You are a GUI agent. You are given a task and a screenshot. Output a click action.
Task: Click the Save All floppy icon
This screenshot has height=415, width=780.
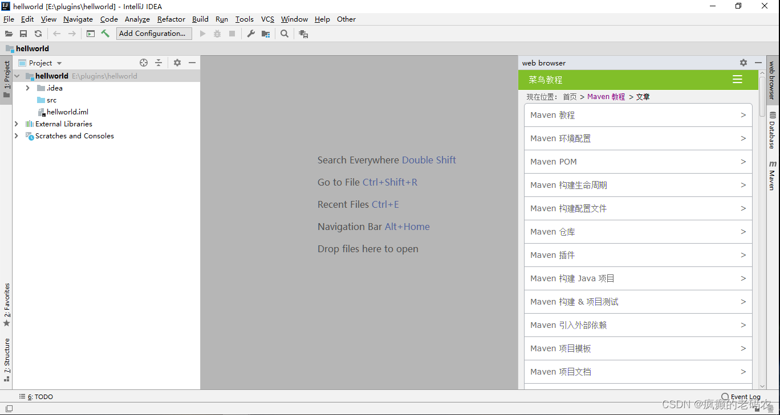pos(23,34)
